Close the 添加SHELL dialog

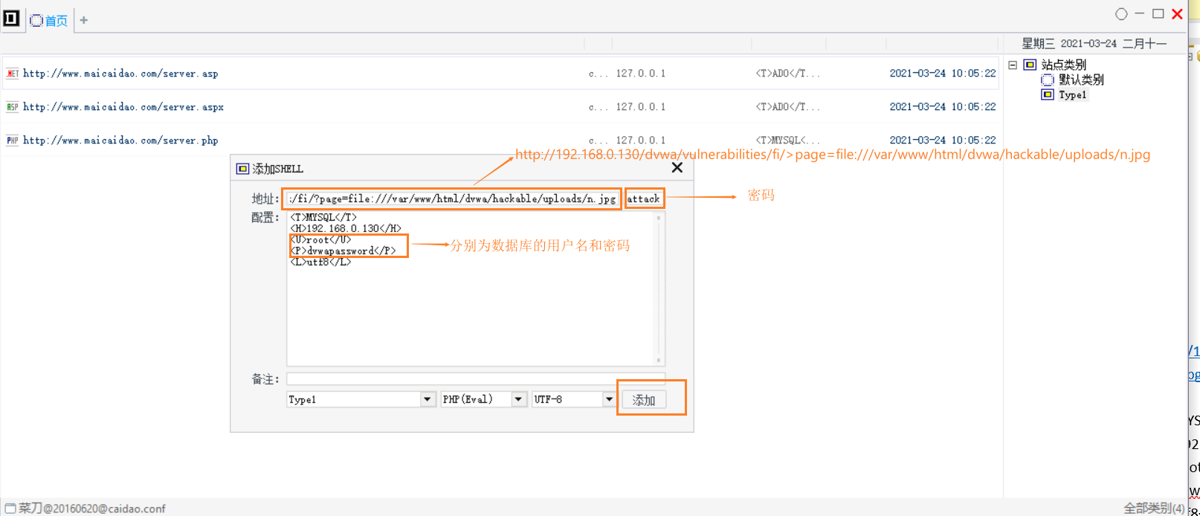pos(677,168)
